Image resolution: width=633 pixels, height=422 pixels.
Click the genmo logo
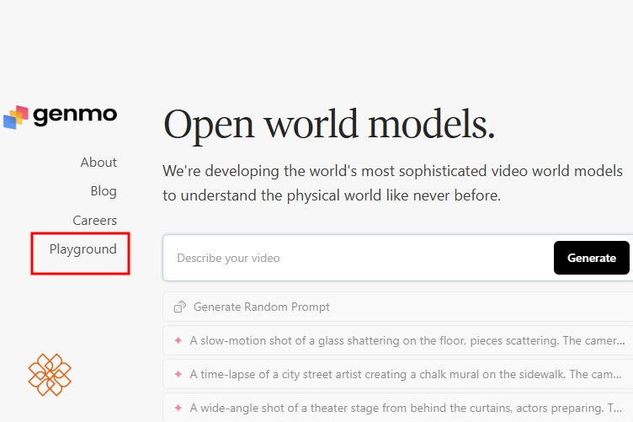pyautogui.click(x=60, y=117)
